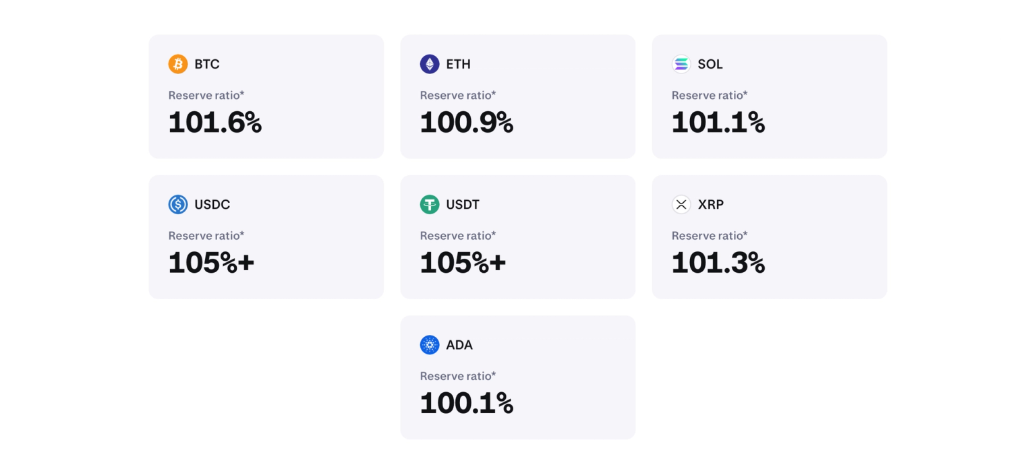Click the 100.9% ETH reserve ratio value

pyautogui.click(x=467, y=123)
